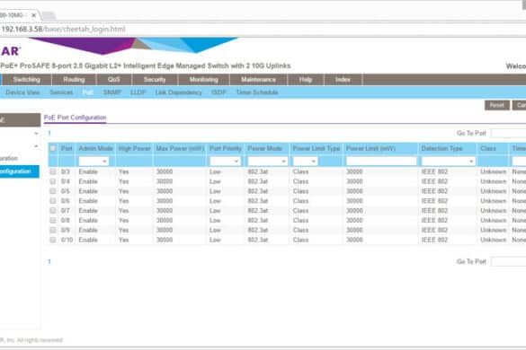Image resolution: width=526 pixels, height=350 pixels.
Task: Click IEEE 802 in the port 0/9 row
Action: point(434,230)
